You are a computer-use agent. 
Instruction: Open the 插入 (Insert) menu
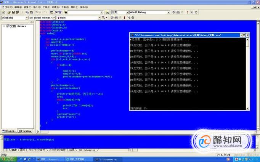[37, 7]
